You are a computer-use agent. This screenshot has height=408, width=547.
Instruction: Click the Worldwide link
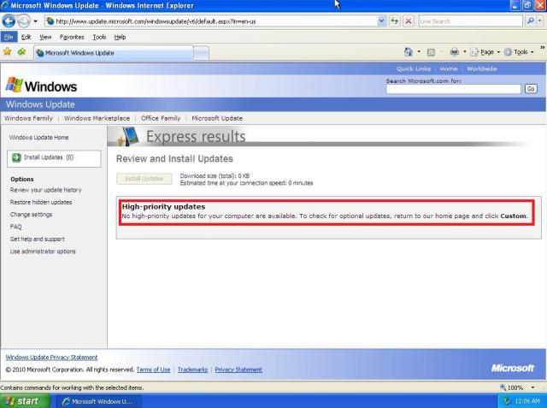pos(482,68)
